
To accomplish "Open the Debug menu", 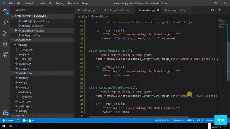I will (x=60, y=3).
